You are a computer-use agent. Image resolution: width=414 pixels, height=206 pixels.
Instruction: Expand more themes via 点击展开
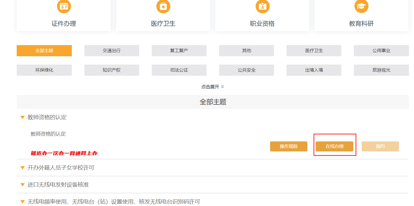click(x=212, y=87)
